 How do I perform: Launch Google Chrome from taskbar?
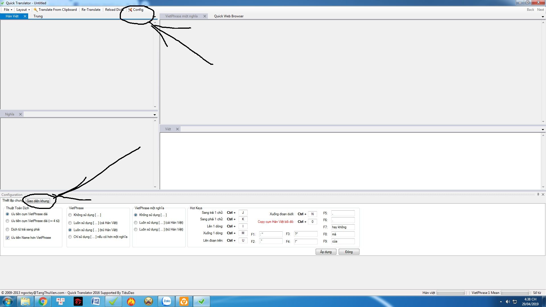point(43,301)
